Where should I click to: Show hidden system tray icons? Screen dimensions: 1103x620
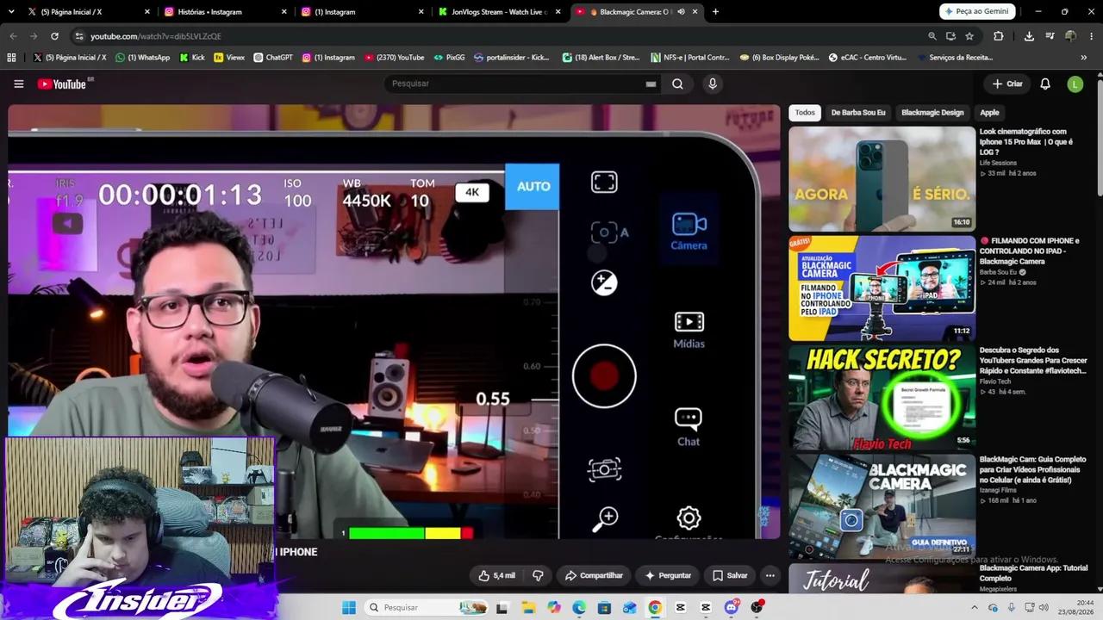pos(974,608)
